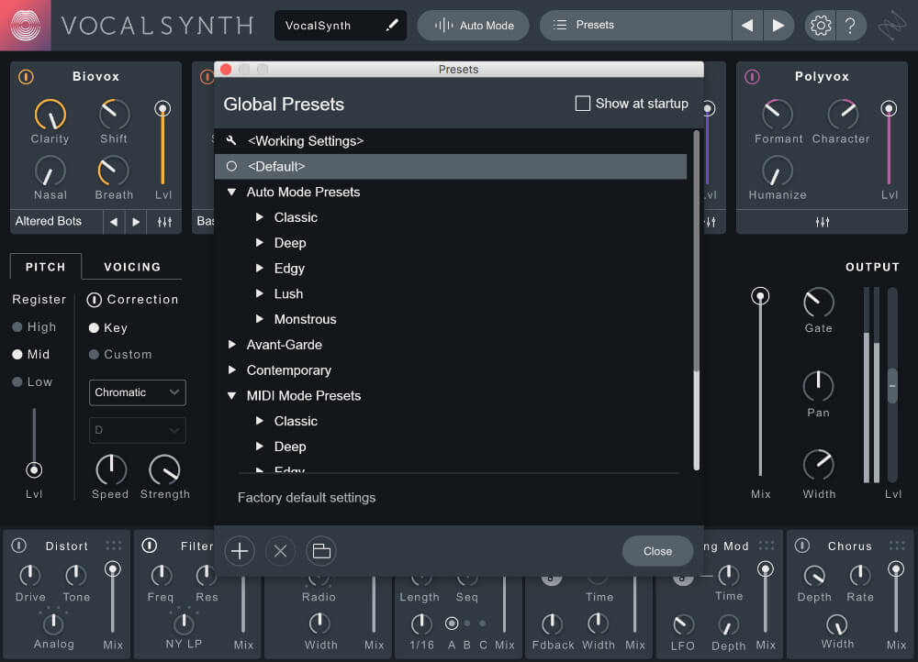918x662 pixels.
Task: Click the Polyvox advanced settings sliders icon
Action: point(821,221)
